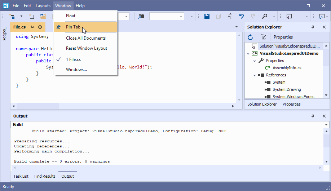The image size is (331, 191).
Task: Select the System.Drawing reference item
Action: [287, 89]
